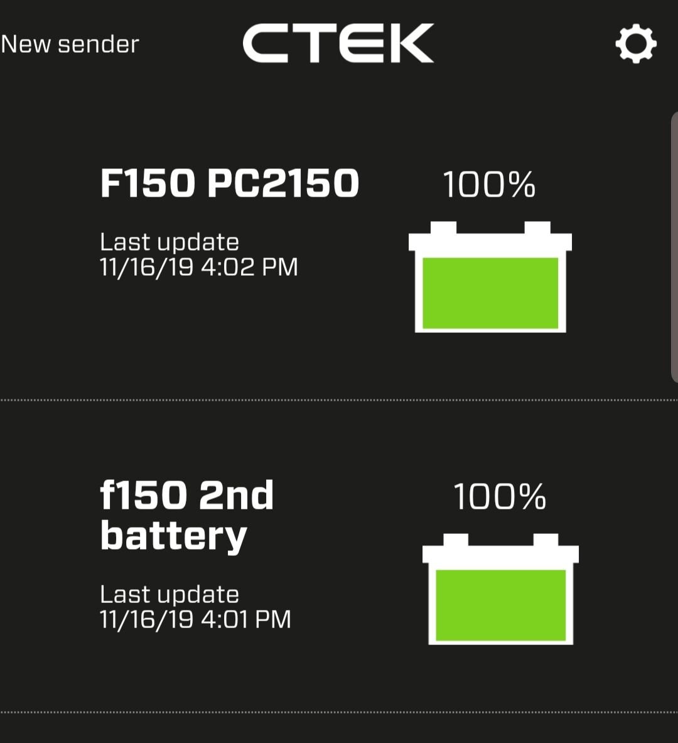Viewport: 678px width, 743px height.
Task: Tap the dotted divider between battery cards
Action: tap(339, 398)
